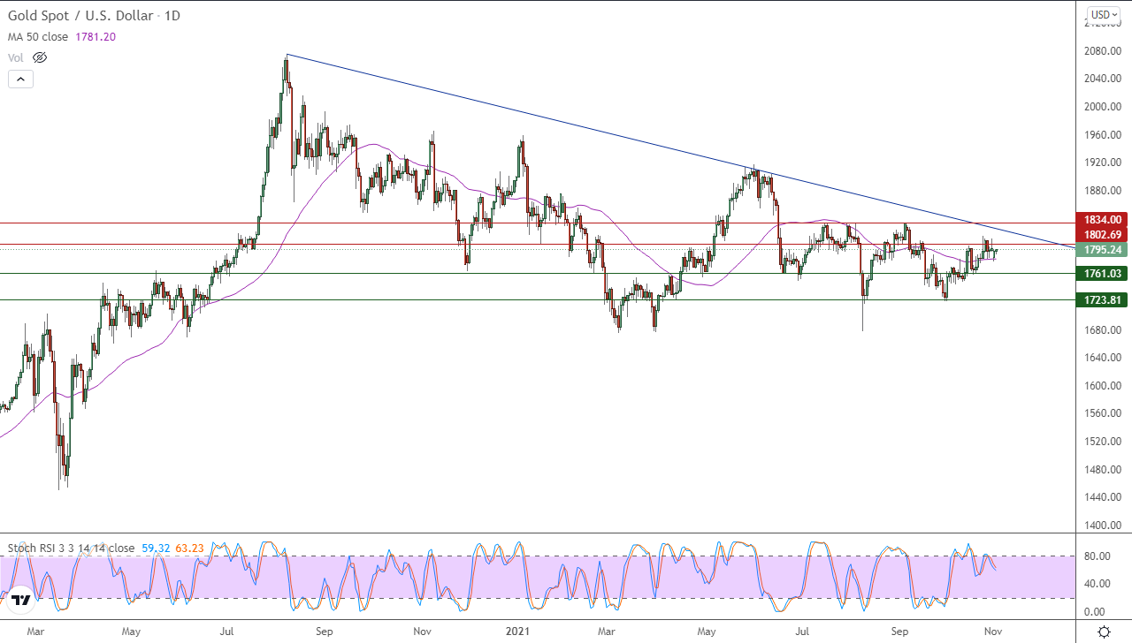Image resolution: width=1132 pixels, height=643 pixels.
Task: Click the TradingView logo icon
Action: coord(22,600)
